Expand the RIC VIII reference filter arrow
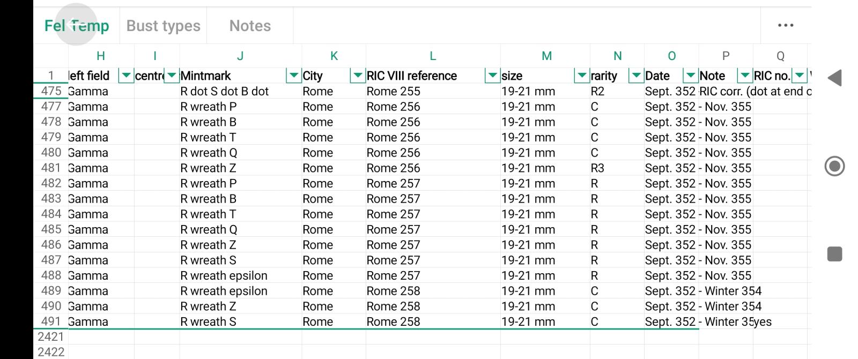 click(492, 76)
